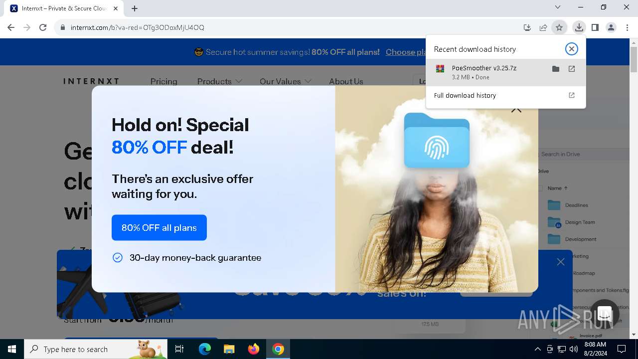
Task: Open Chrome side panel
Action: pyautogui.click(x=595, y=27)
